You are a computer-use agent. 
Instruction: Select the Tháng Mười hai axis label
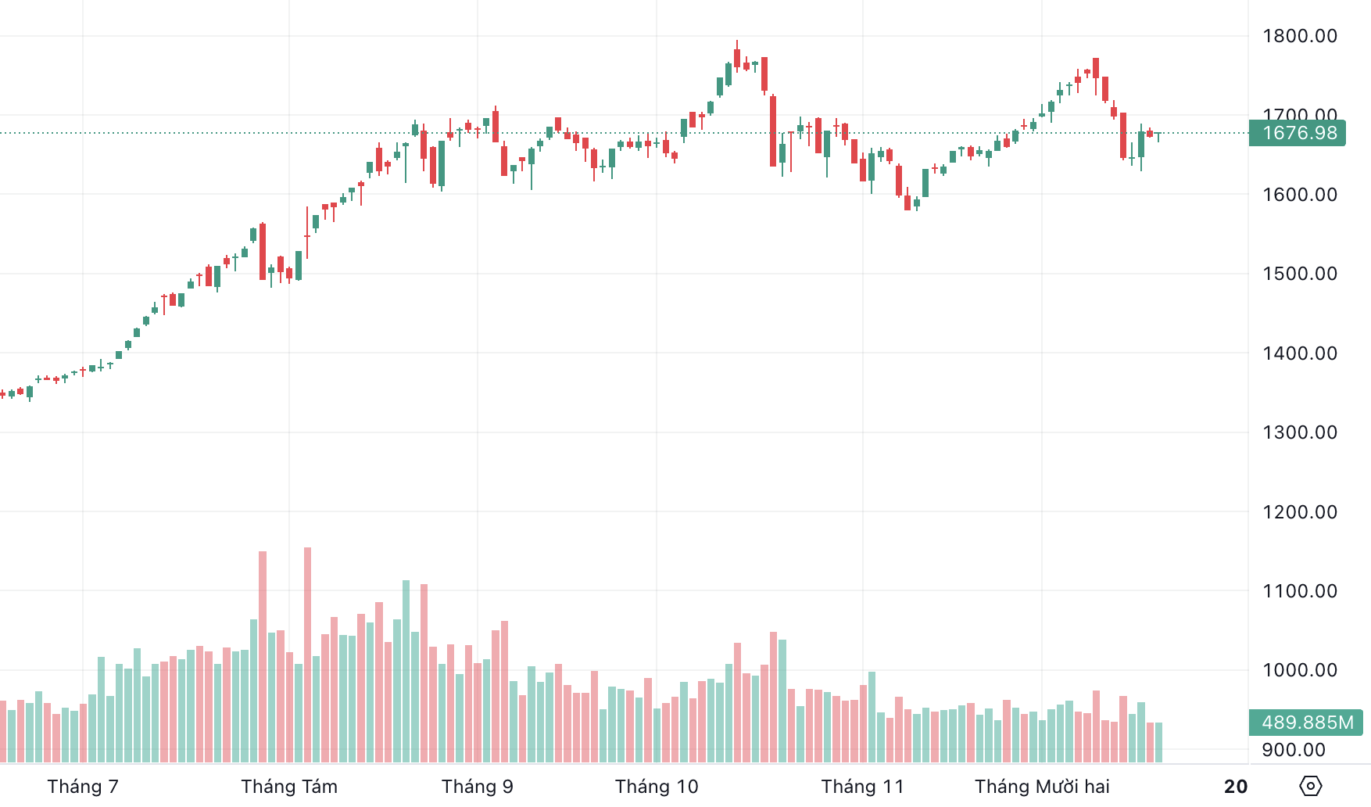1042,787
